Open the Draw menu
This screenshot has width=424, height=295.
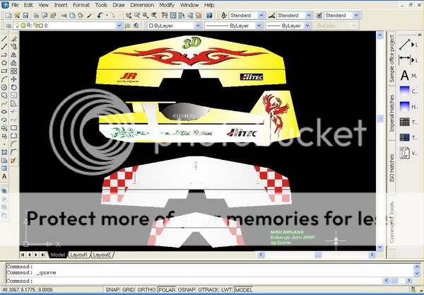119,5
